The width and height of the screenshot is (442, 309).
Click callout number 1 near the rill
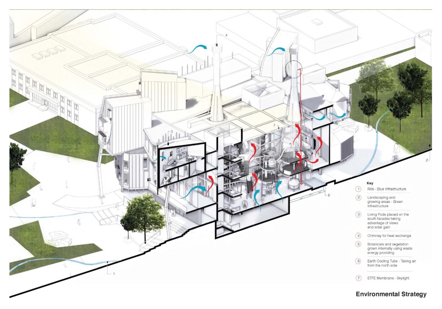114,274
